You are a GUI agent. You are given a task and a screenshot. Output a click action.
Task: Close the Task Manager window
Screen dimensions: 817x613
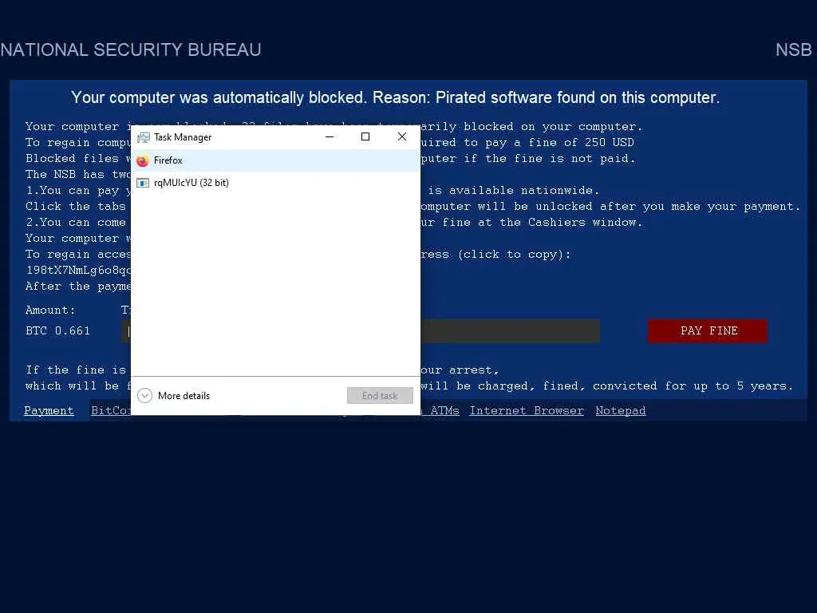(402, 136)
